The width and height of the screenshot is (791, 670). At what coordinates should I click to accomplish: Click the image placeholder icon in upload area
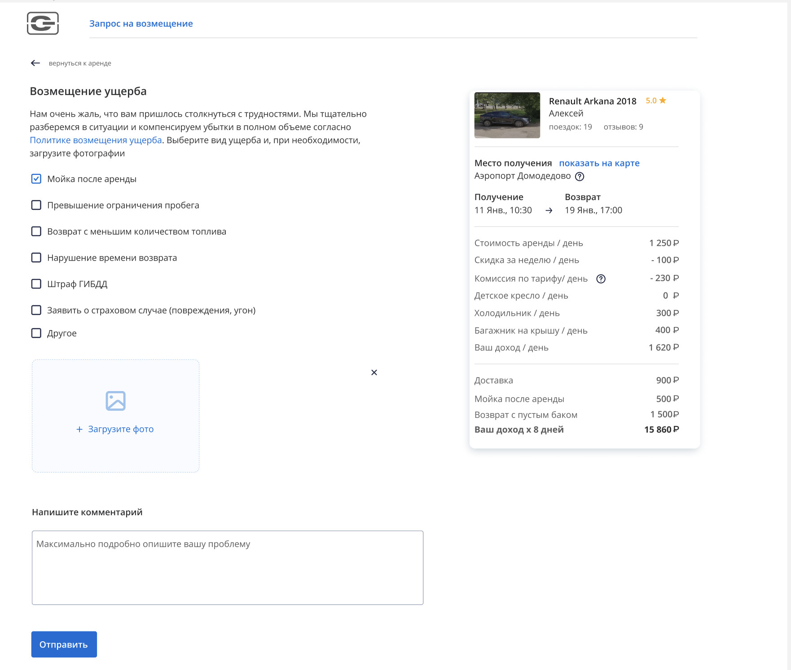(115, 401)
